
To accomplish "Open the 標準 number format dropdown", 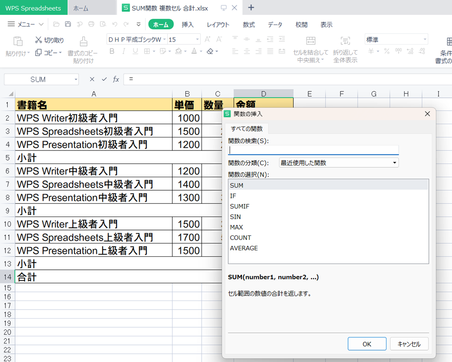I will (x=425, y=39).
